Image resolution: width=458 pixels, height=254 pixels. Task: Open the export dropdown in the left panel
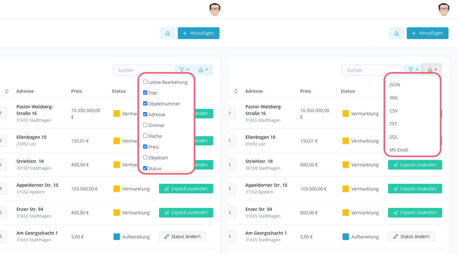(203, 70)
